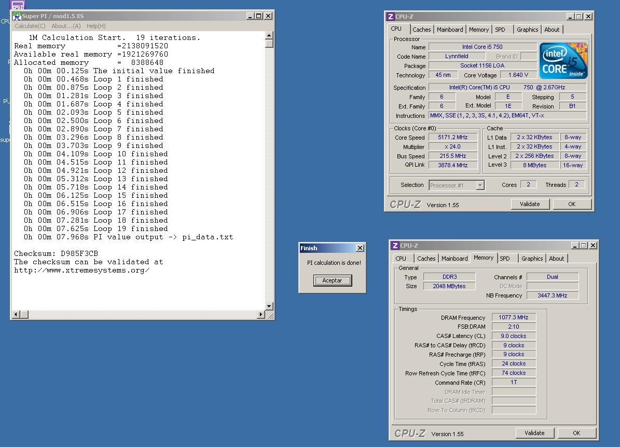The width and height of the screenshot is (620, 447).
Task: Open Graphics tab in upper CPU-Z window
Action: (x=528, y=30)
